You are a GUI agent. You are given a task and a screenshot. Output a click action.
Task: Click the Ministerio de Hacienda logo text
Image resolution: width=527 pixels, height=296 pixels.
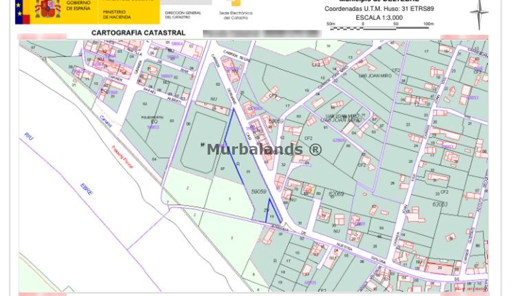click(117, 15)
